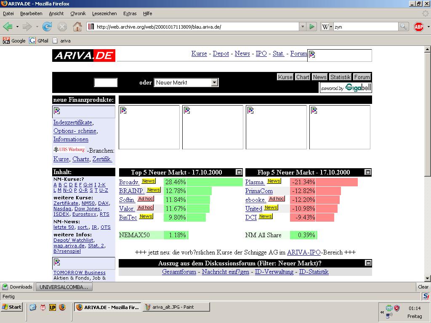
Task: Click the Firefox back arrow button
Action: [x=8, y=26]
